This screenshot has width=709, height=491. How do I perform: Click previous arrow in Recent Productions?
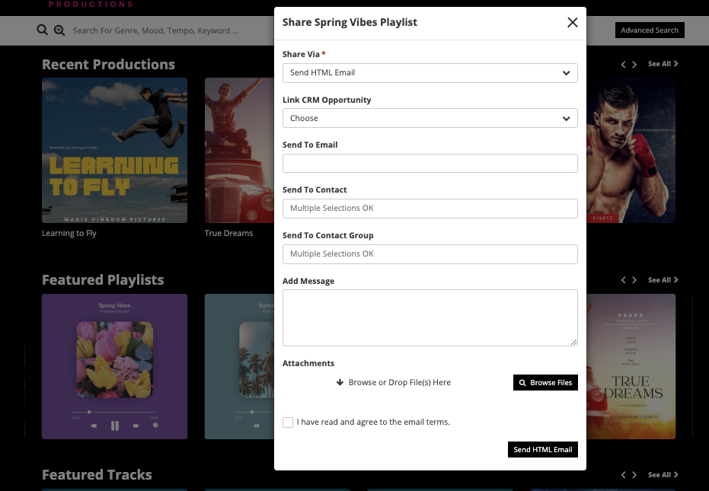tap(624, 65)
